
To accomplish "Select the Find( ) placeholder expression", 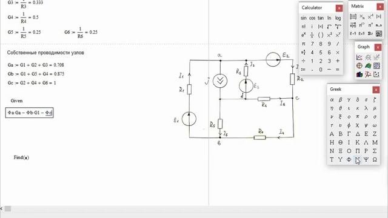I will [21, 157].
